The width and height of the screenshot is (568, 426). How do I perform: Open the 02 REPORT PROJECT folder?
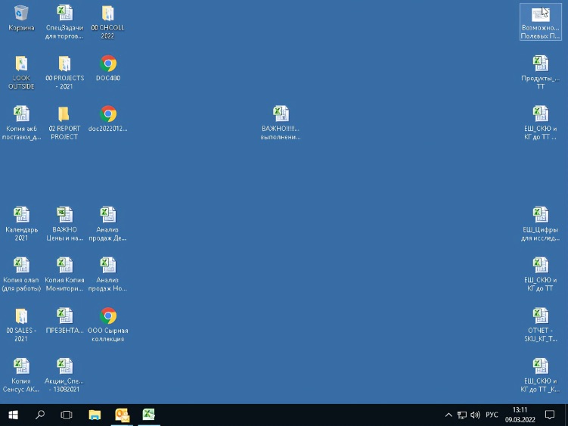tap(64, 114)
